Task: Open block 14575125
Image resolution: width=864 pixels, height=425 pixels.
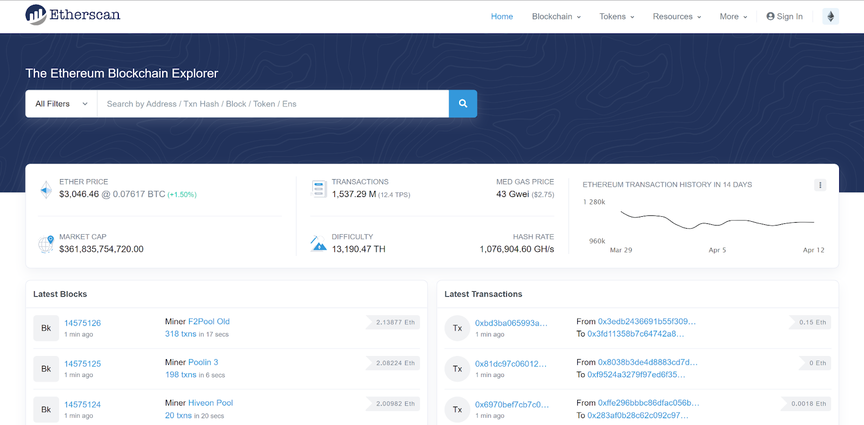Action: coord(83,364)
